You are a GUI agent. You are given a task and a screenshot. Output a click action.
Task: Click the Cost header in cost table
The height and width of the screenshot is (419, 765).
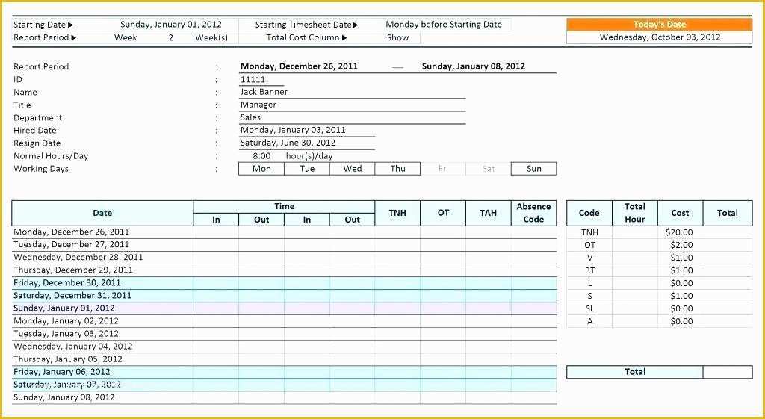(680, 213)
